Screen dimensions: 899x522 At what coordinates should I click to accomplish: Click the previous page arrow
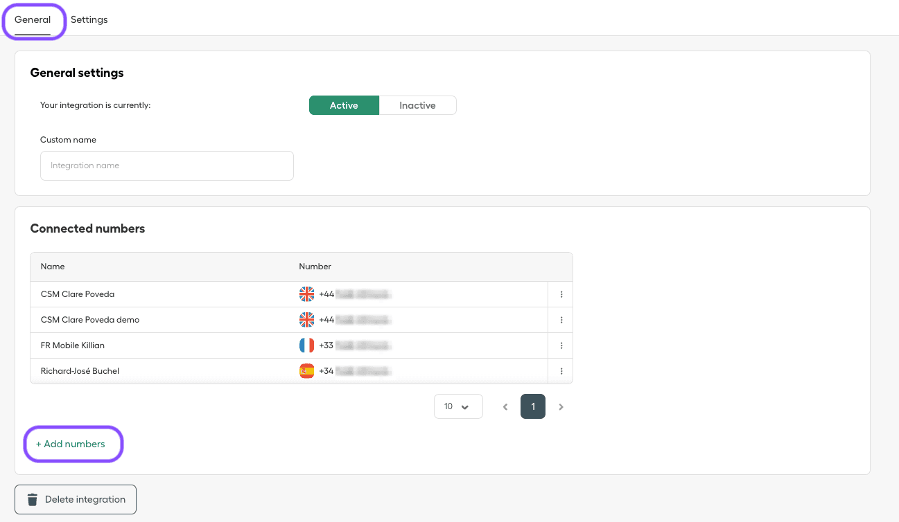click(505, 406)
